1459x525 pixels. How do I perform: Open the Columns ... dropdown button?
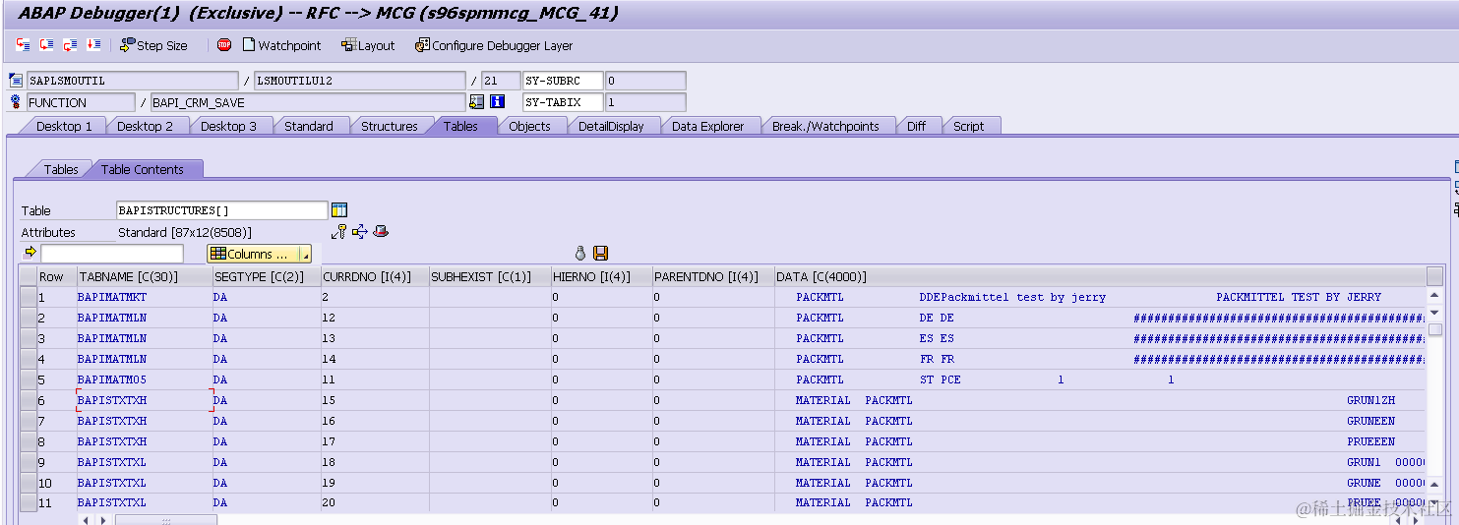click(260, 254)
